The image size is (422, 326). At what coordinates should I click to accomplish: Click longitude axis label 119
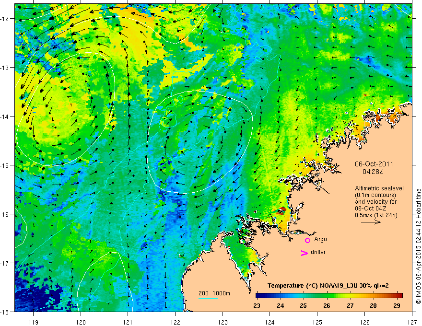coord(34,322)
